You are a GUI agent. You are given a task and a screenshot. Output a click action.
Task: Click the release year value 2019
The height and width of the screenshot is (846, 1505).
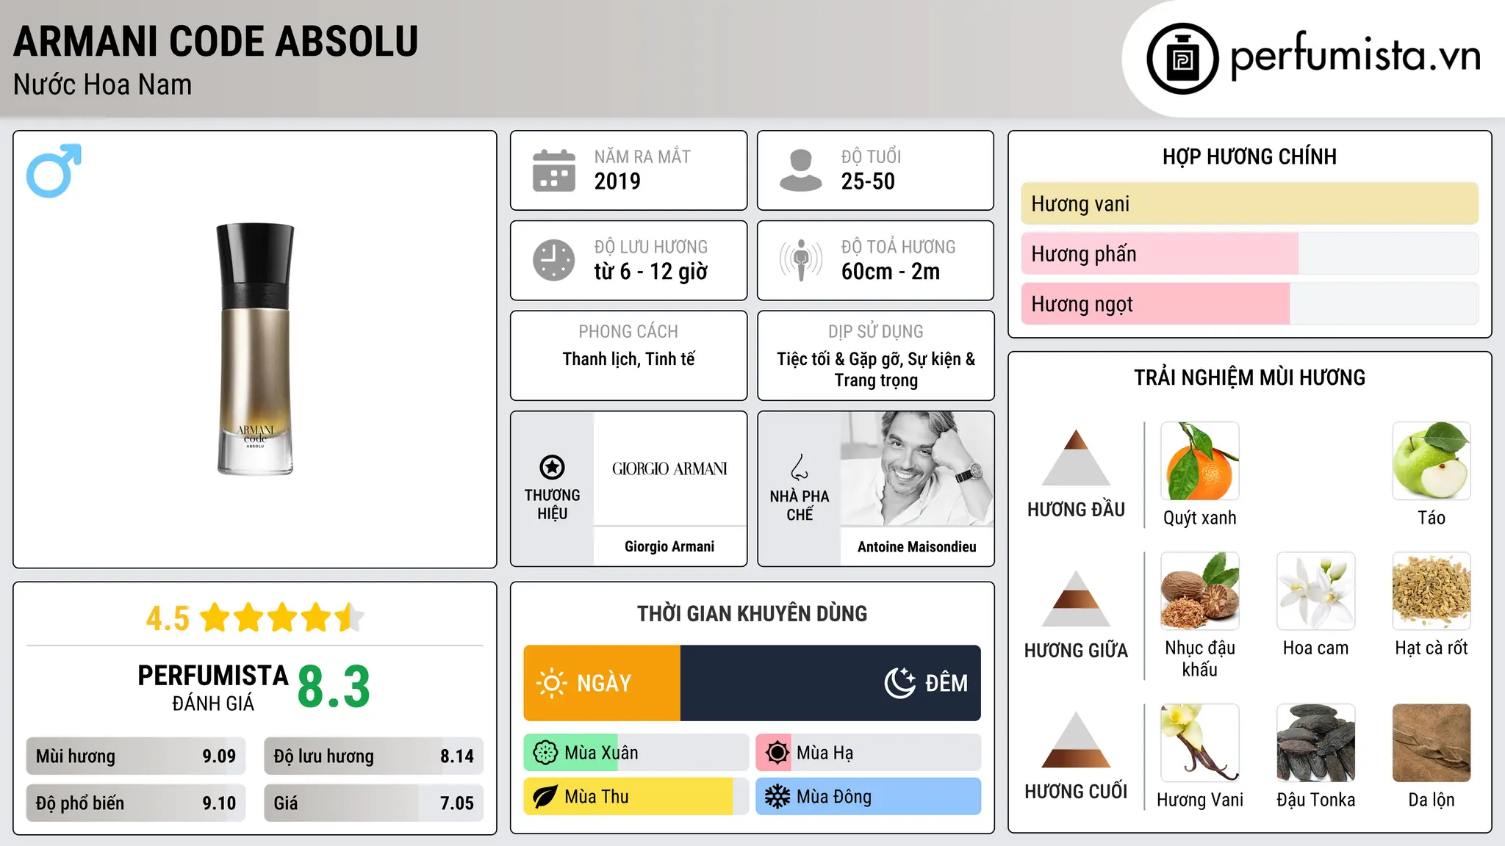coord(617,181)
